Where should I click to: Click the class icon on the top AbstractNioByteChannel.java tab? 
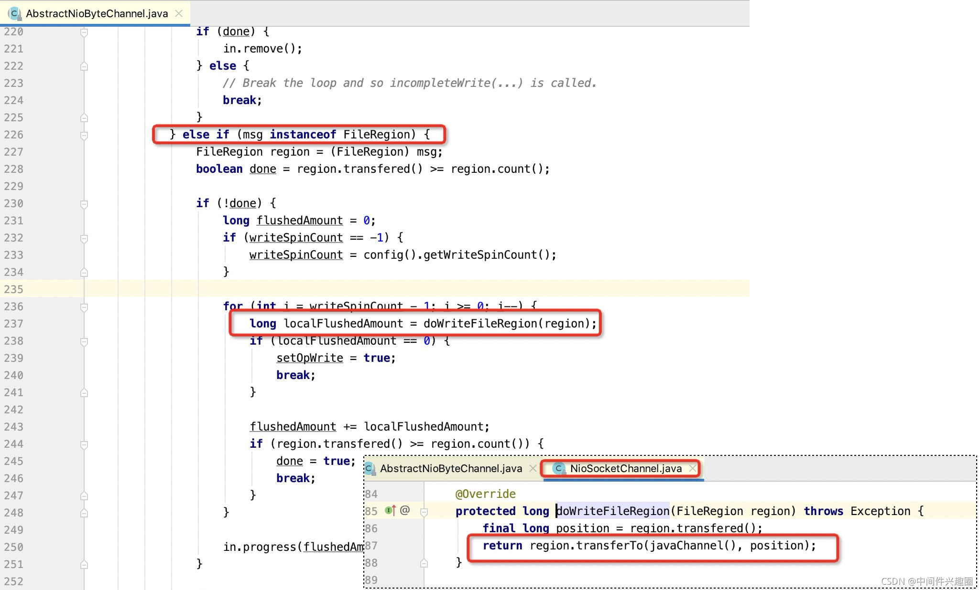coord(15,13)
